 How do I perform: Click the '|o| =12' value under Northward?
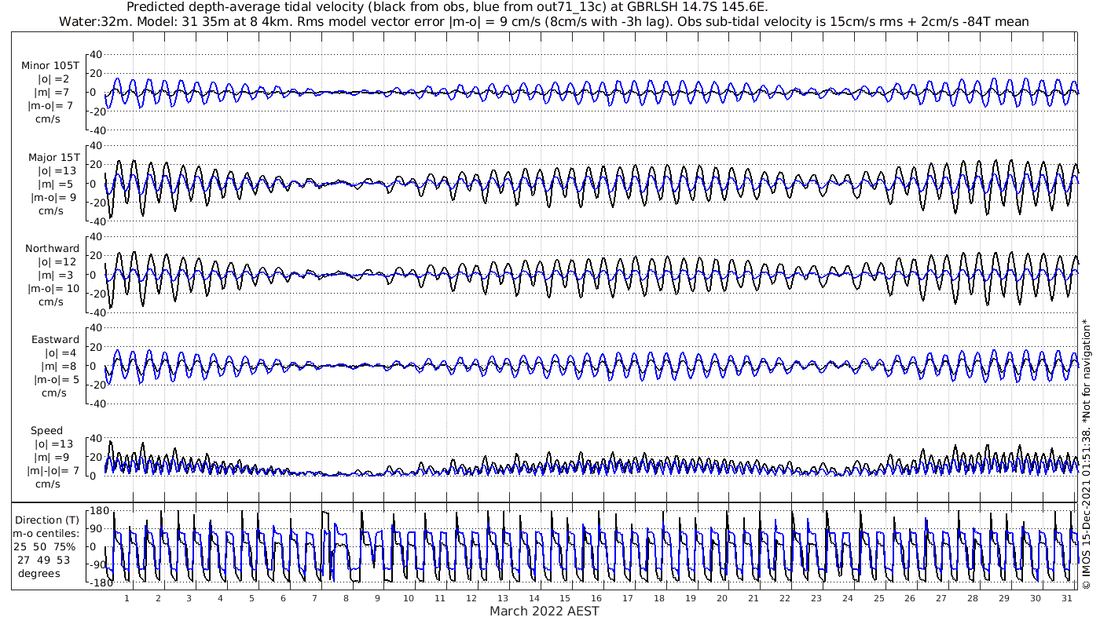[x=55, y=261]
